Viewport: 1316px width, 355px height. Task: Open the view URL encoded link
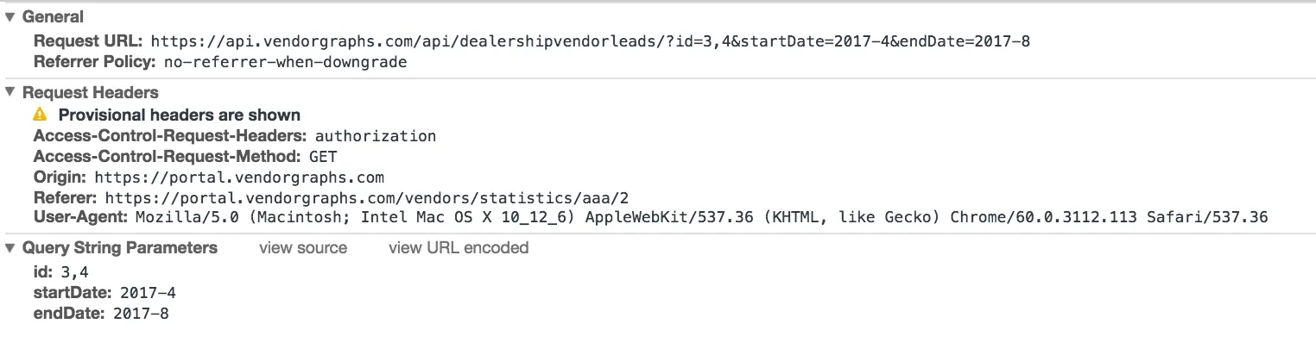point(459,248)
